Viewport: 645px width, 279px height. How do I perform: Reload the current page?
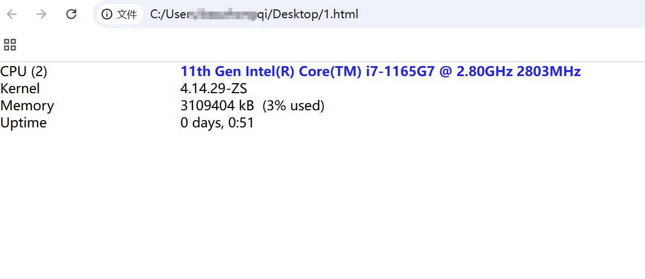pyautogui.click(x=71, y=14)
